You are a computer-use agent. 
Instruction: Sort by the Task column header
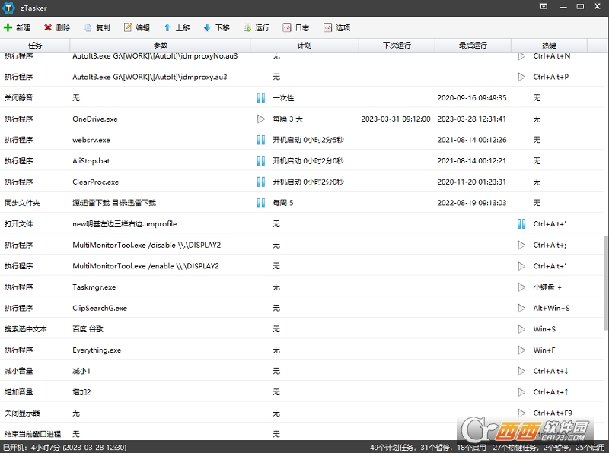pyautogui.click(x=35, y=46)
